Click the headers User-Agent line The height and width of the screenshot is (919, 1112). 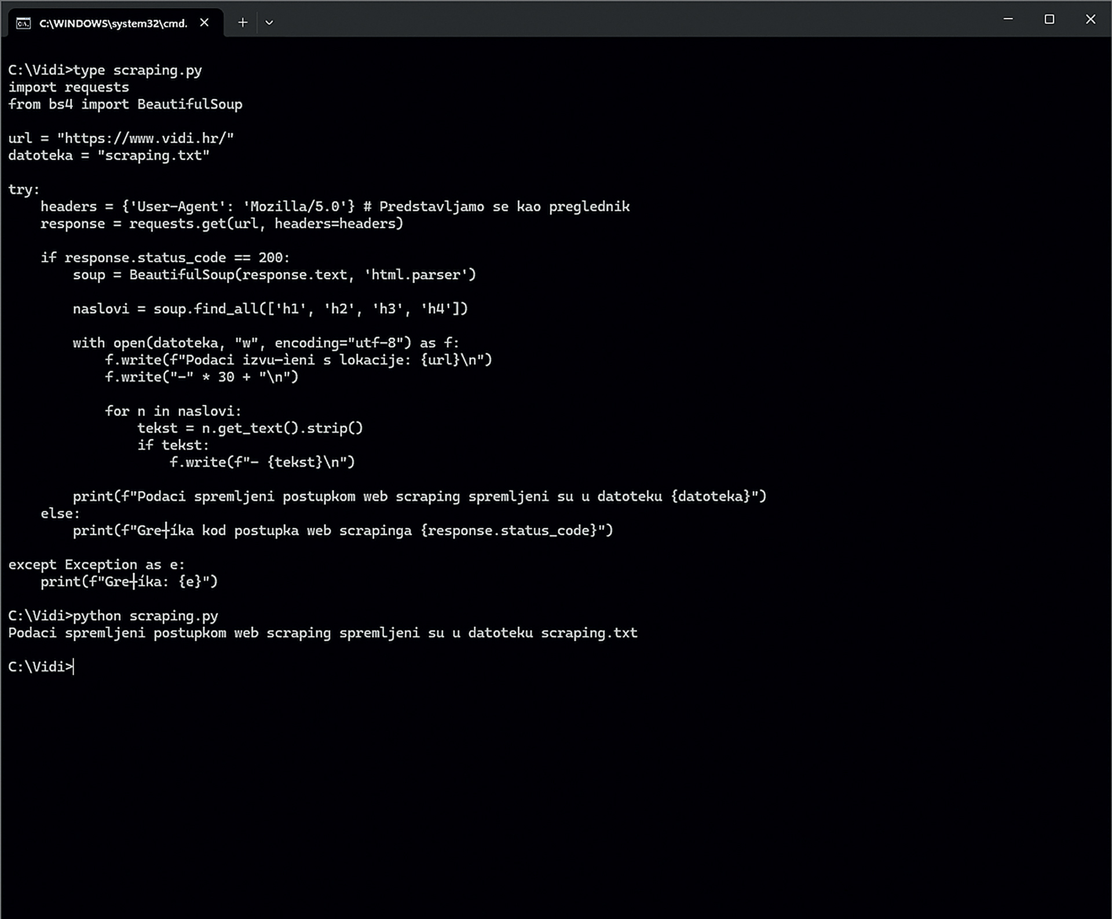335,207
